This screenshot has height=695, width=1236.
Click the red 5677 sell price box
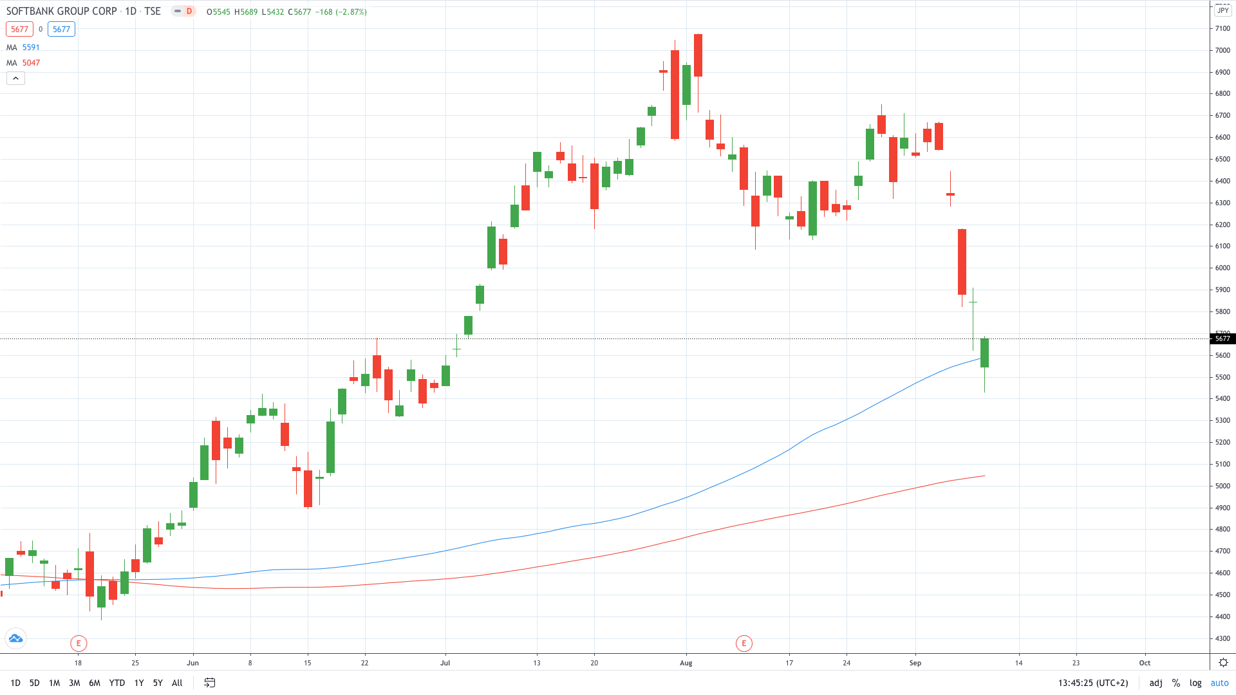(x=19, y=29)
